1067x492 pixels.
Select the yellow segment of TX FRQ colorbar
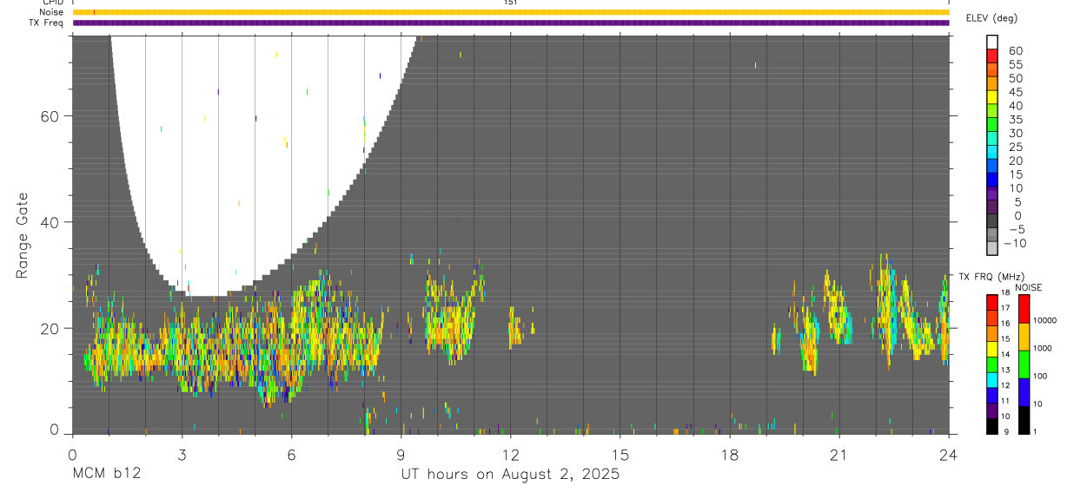[x=992, y=350]
